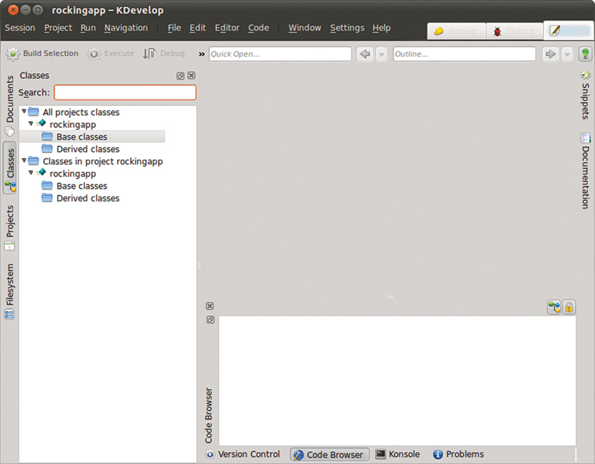Open the Navigation menu

pyautogui.click(x=126, y=28)
